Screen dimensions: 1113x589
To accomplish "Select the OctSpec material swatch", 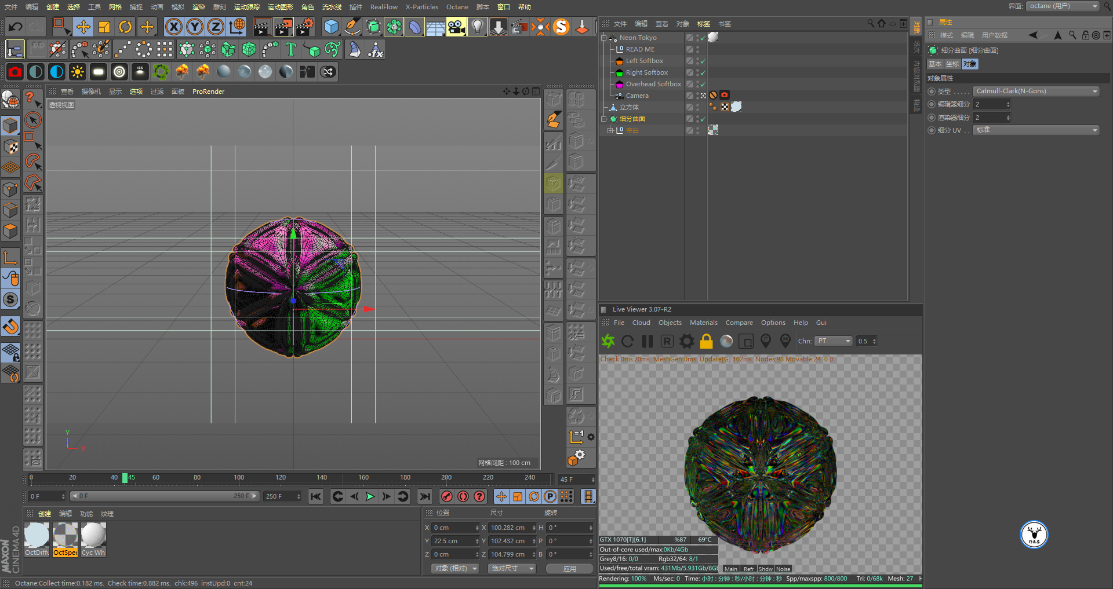I will coord(65,539).
